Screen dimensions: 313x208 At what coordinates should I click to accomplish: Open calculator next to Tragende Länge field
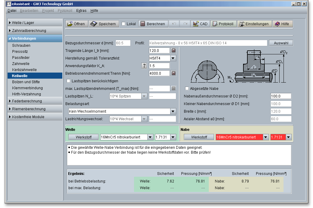(x=173, y=51)
